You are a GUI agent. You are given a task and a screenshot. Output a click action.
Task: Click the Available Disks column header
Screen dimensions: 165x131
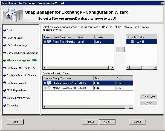142,37
